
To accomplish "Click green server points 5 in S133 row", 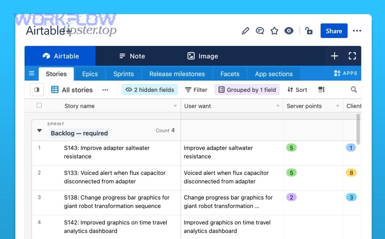I will coord(291,173).
